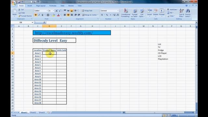This screenshot has height=117, width=208.
Task: Apply Percent Style format
Action: point(107,15)
